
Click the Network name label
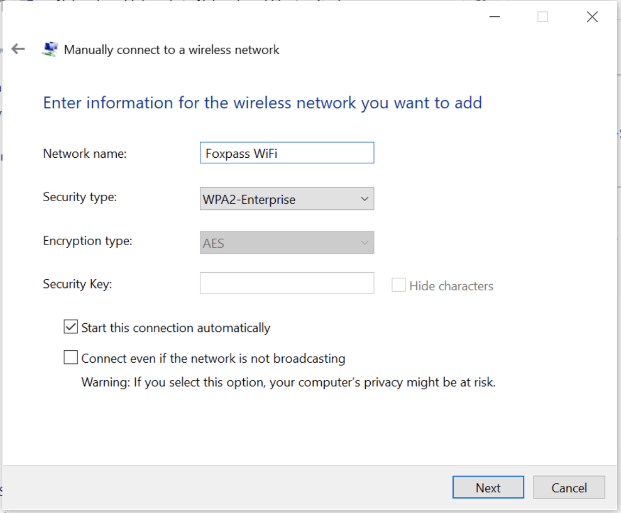[x=85, y=153]
